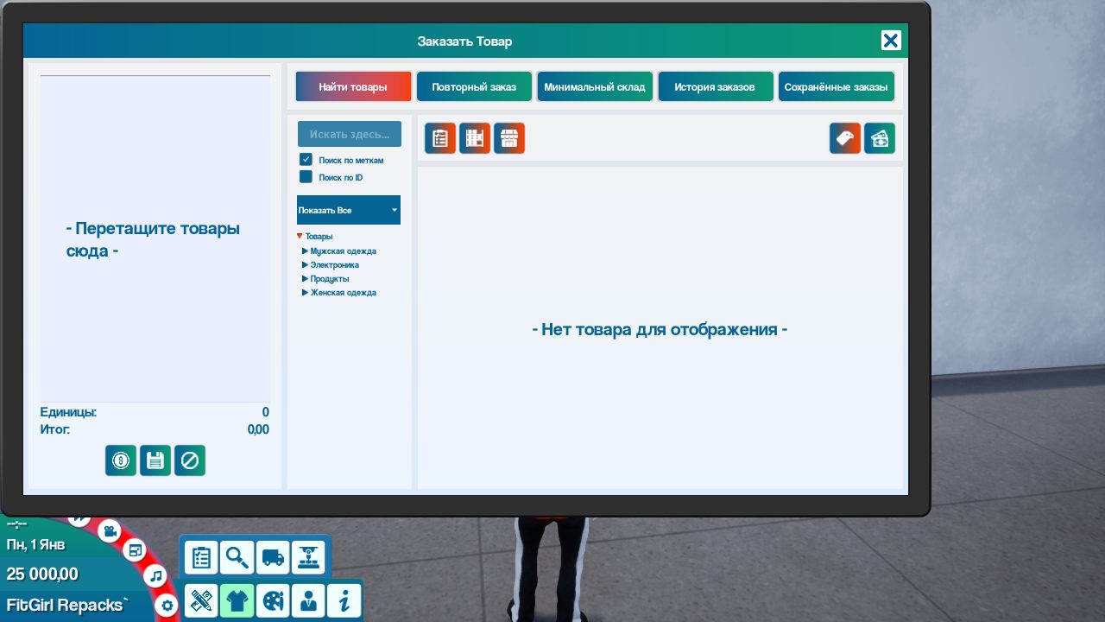Uncheck the 'Поиск по меткам' checkbox
The height and width of the screenshot is (622, 1105).
[x=306, y=160]
